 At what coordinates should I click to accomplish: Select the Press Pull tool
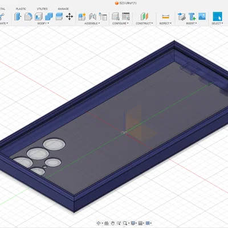[18, 17]
